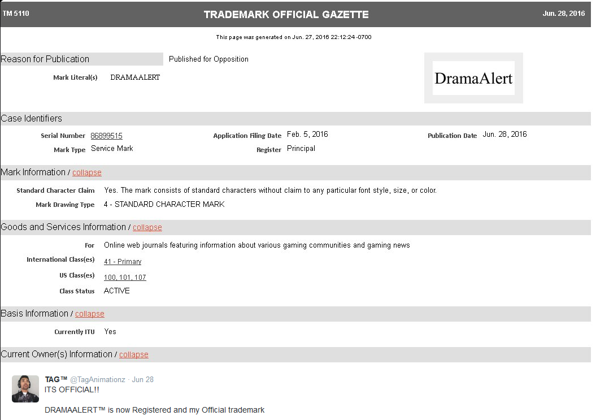596x420 pixels.
Task: Select the DRAMAALERT mark literal value
Action: pos(135,77)
